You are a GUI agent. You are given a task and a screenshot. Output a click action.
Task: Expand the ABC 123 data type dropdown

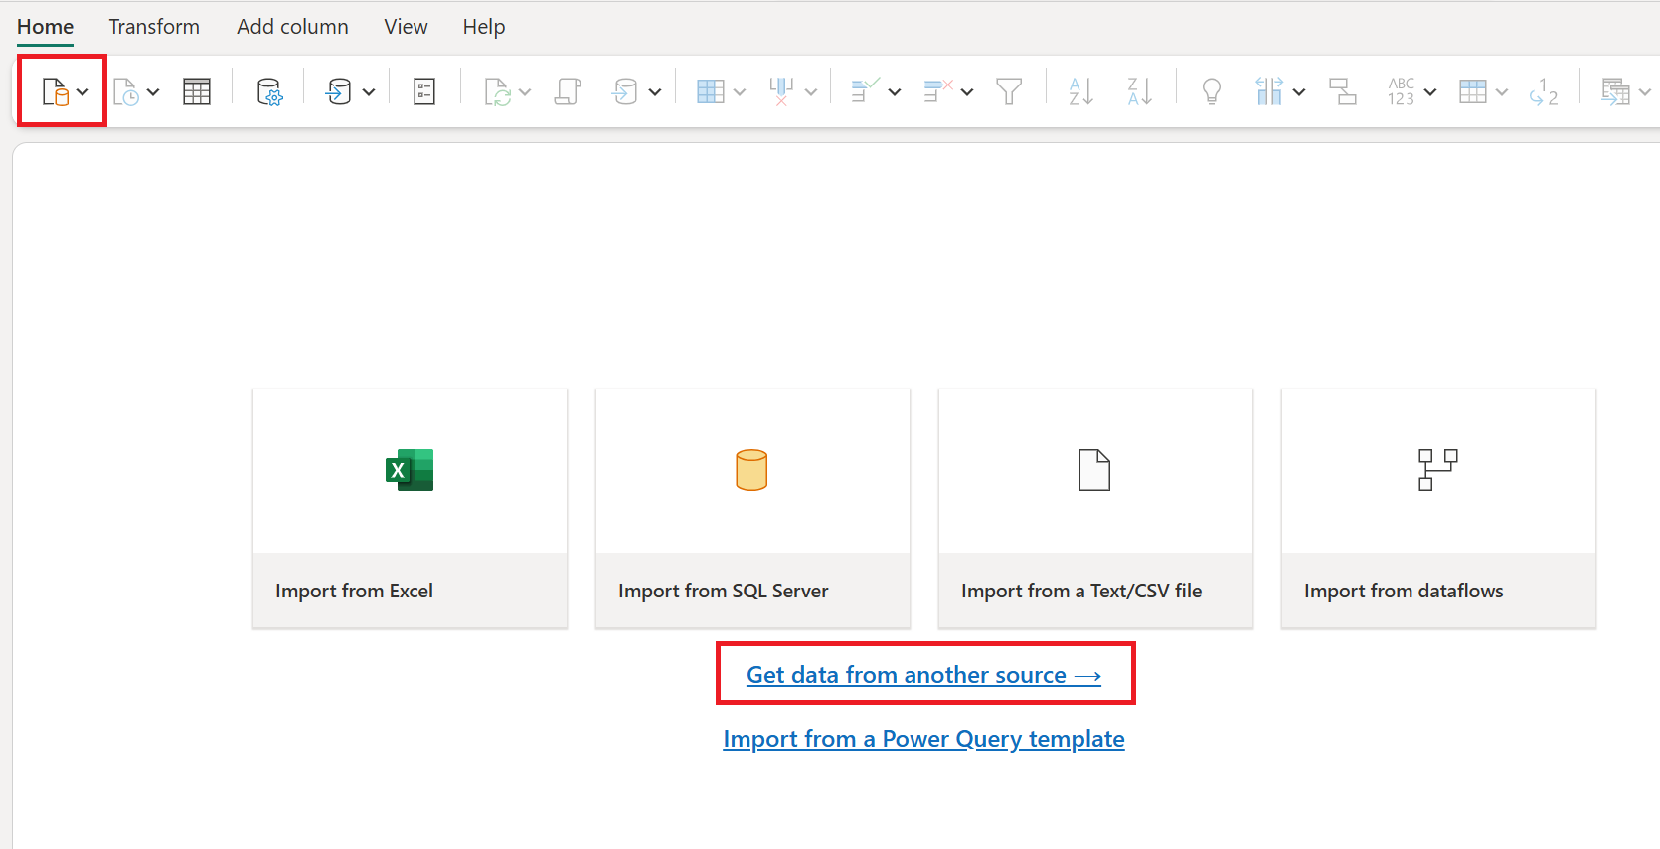coord(1430,92)
